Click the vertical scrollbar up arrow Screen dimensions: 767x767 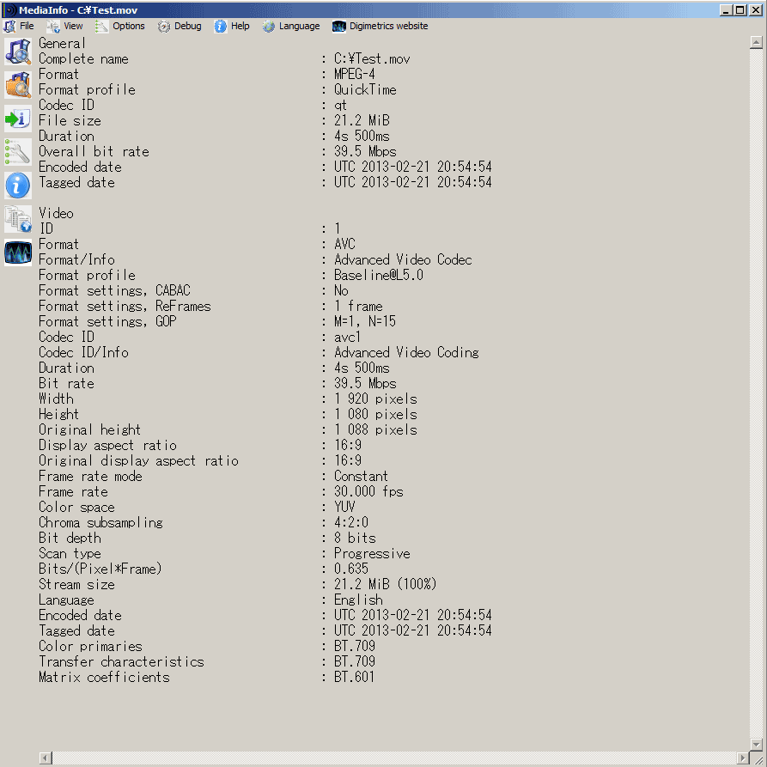point(757,44)
